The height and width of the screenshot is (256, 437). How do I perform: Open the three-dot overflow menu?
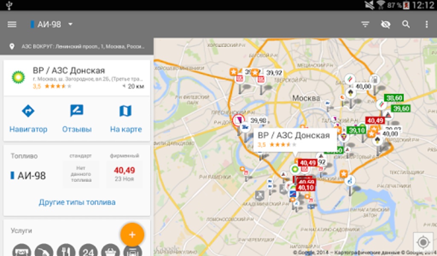click(426, 24)
